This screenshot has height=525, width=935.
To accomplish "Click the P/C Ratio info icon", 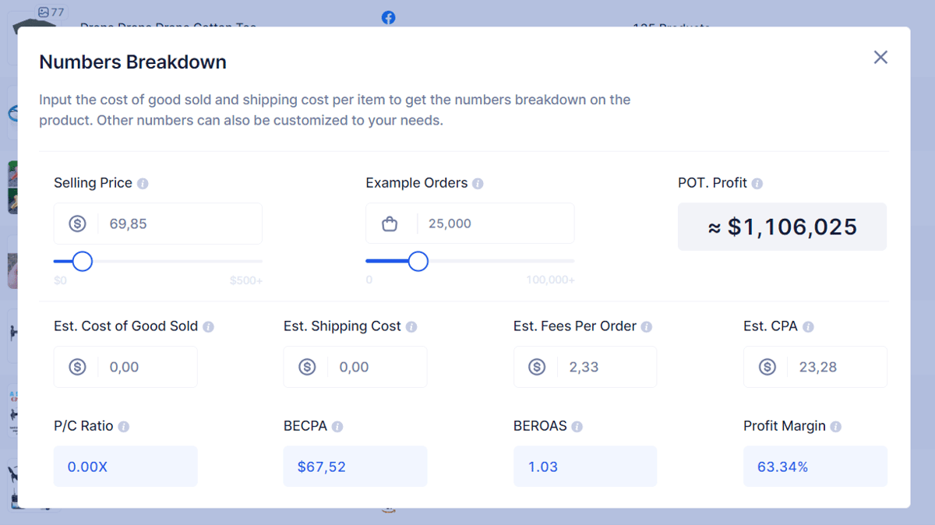I will pyautogui.click(x=124, y=427).
